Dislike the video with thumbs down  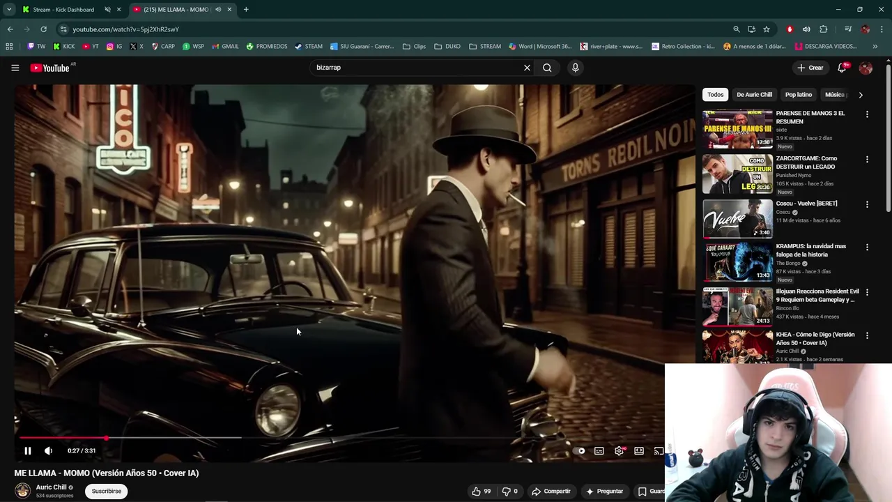click(509, 491)
